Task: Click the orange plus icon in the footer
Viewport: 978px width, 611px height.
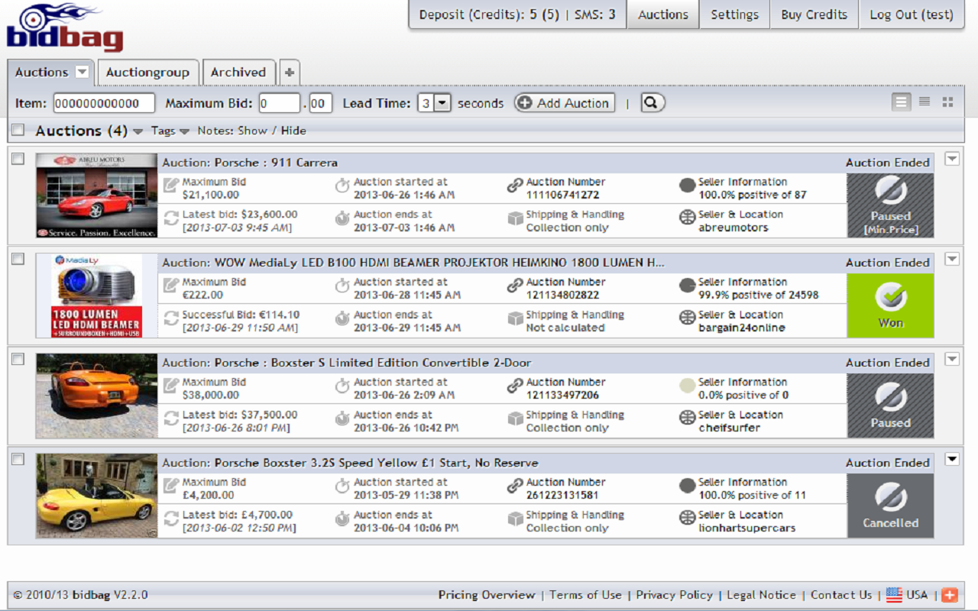Action: pyautogui.click(x=949, y=595)
